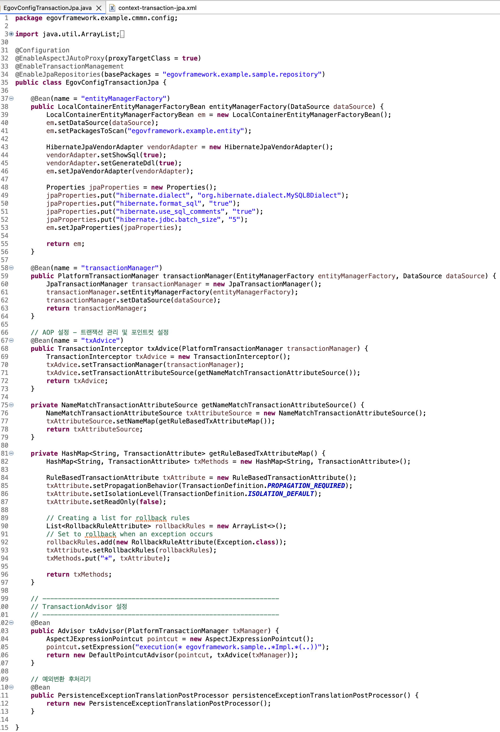Click the XML file icon on context-transaction-jpa.xml tab
The width and height of the screenshot is (500, 732).
click(x=112, y=8)
